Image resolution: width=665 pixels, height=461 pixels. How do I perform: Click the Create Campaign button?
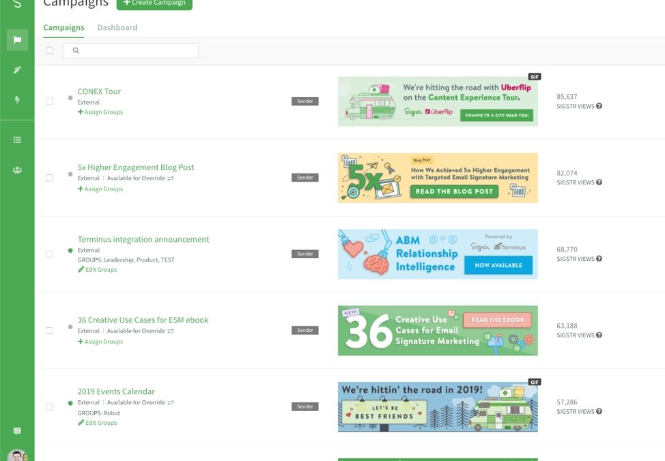point(154,3)
